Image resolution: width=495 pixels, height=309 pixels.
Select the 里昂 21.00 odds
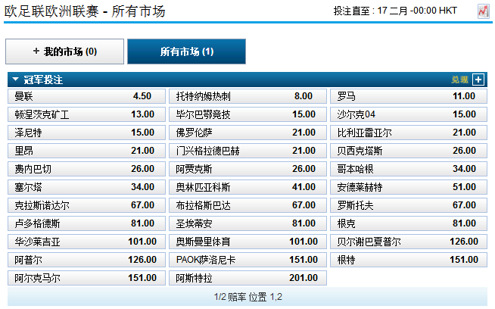click(x=86, y=151)
